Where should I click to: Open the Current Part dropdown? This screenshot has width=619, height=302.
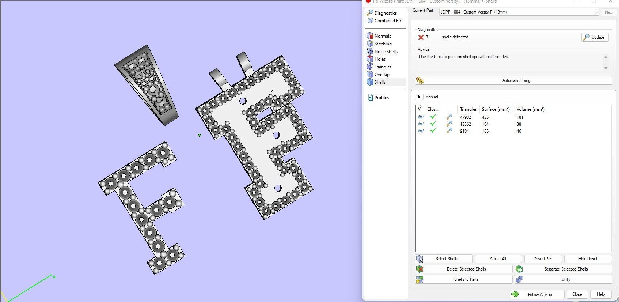519,12
